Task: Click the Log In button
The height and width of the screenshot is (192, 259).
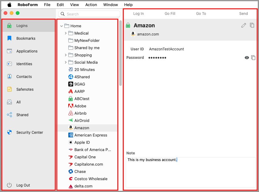Action: [x=138, y=14]
